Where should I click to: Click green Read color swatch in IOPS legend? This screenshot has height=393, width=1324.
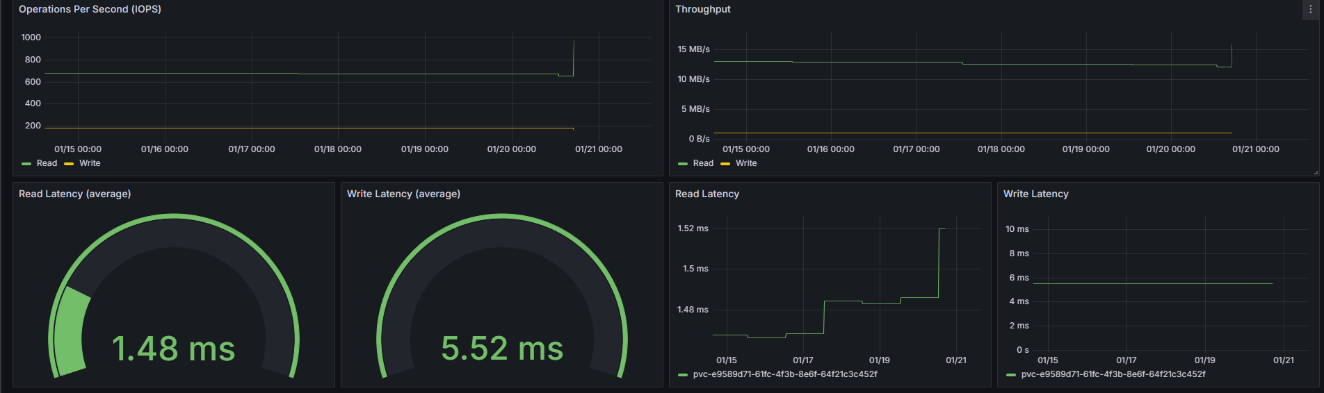click(26, 164)
